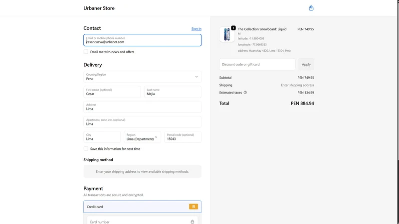Click the Subtotal amount PEN 749.95

click(306, 78)
